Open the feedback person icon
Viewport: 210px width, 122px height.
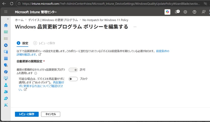point(204,12)
